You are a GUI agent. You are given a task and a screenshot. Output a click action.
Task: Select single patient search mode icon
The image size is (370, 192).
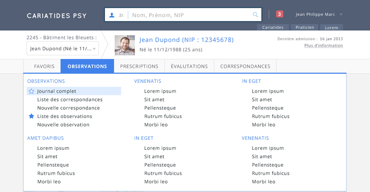(x=112, y=15)
